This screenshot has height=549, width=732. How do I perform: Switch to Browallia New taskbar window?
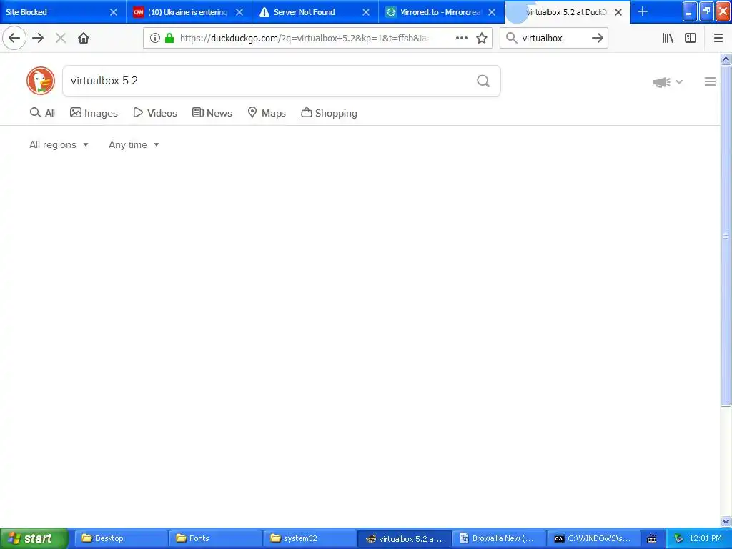[498, 538]
